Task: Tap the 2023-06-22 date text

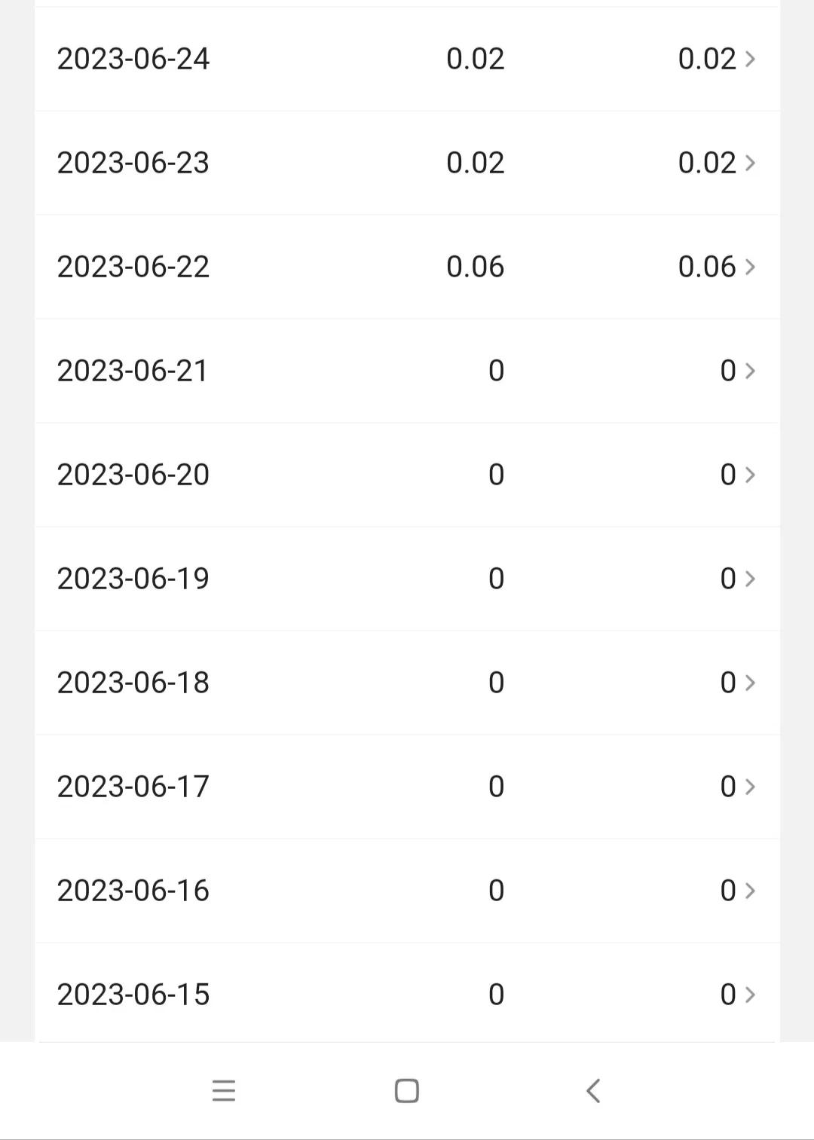Action: pos(133,267)
